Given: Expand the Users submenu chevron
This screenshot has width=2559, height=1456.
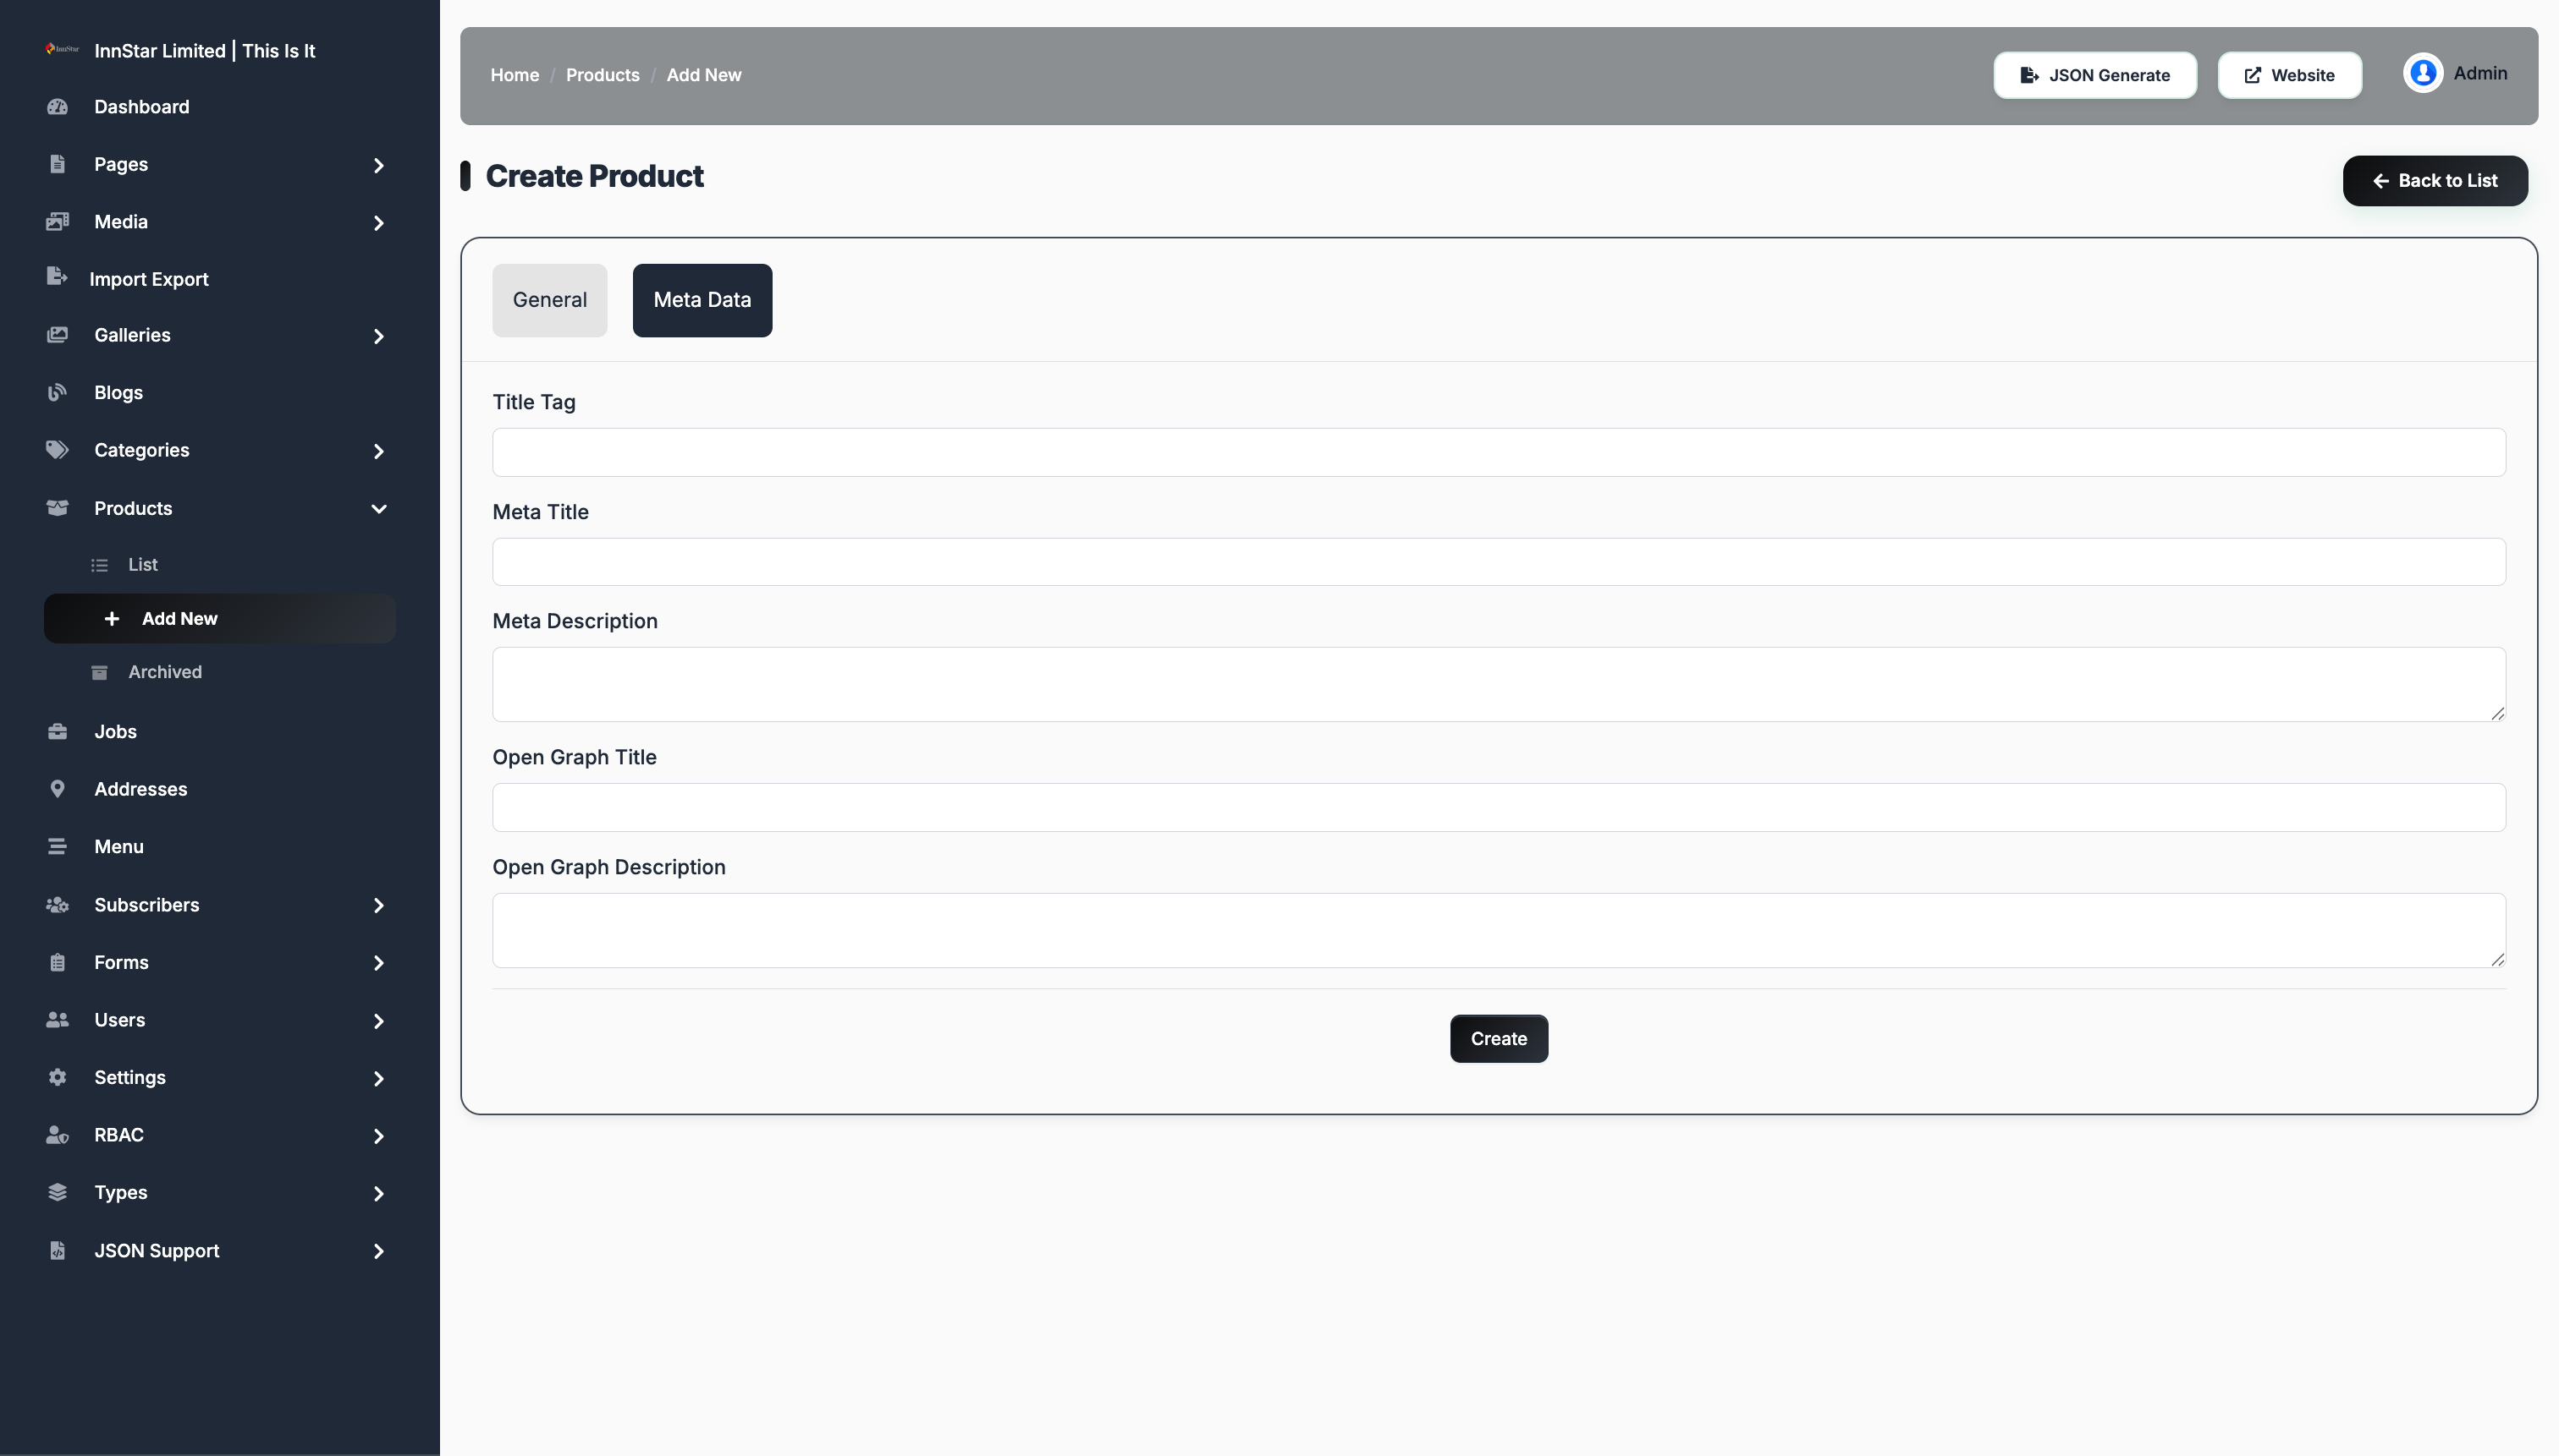Looking at the screenshot, I should pos(378,1022).
